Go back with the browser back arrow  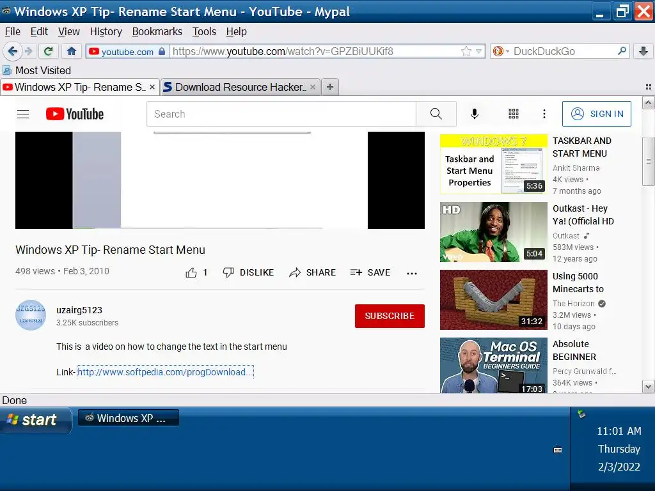coord(12,51)
